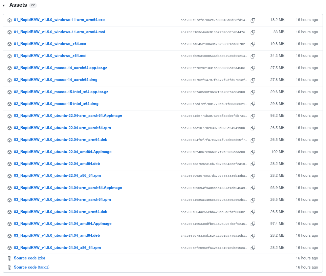Image resolution: width=326 pixels, height=276 pixels.
Task: Click the 97.4 MB file size
Action: [277, 224]
